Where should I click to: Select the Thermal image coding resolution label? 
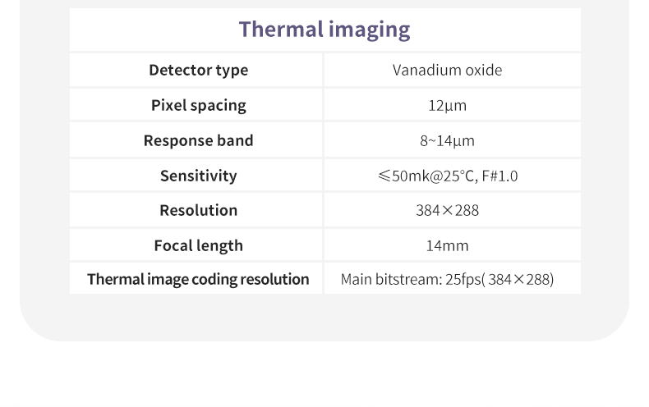tap(198, 279)
